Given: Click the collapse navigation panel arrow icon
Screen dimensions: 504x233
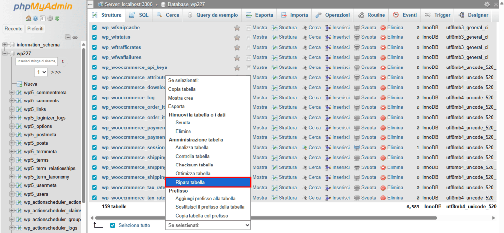Looking at the screenshot, I should coord(91,4).
